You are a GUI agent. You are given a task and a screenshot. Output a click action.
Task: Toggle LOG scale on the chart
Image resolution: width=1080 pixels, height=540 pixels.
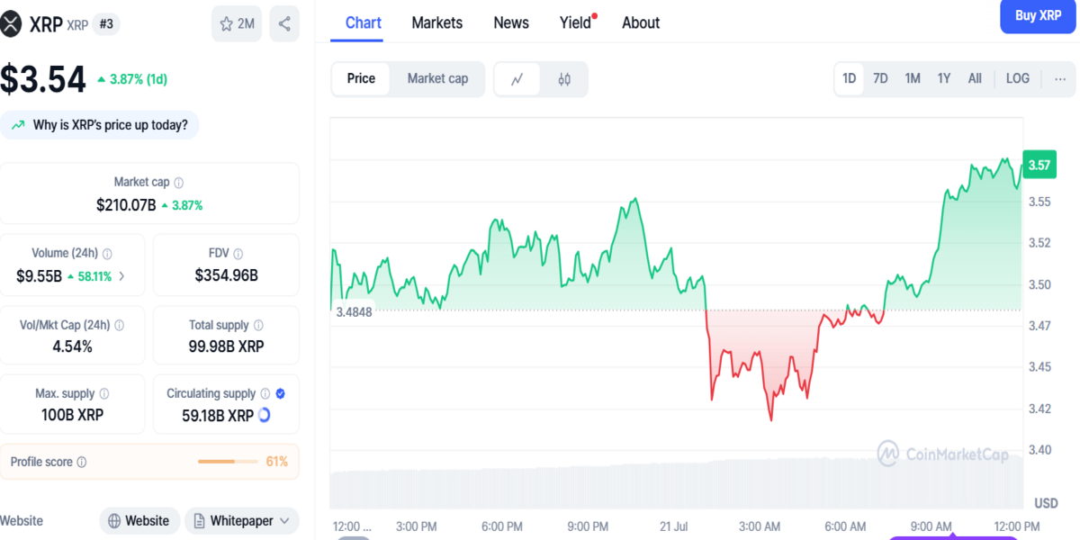pos(1018,79)
